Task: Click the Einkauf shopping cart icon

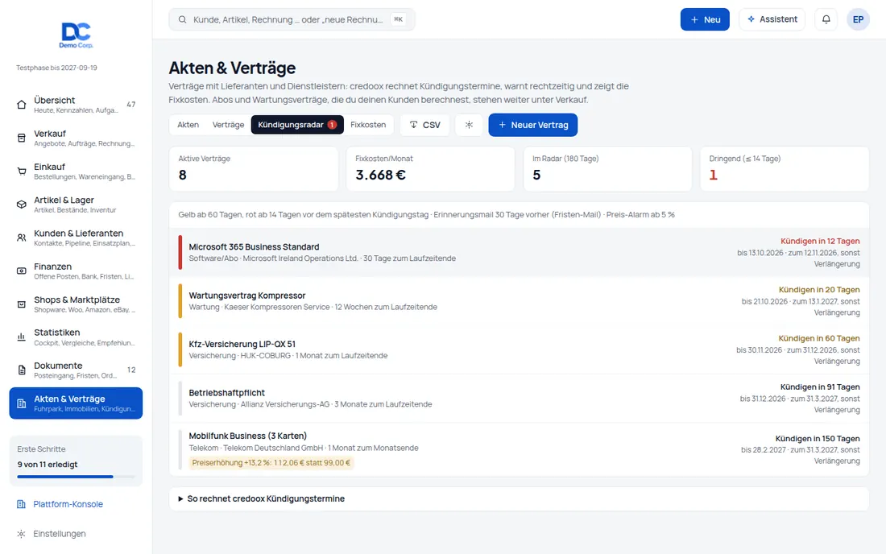Action: pos(22,172)
